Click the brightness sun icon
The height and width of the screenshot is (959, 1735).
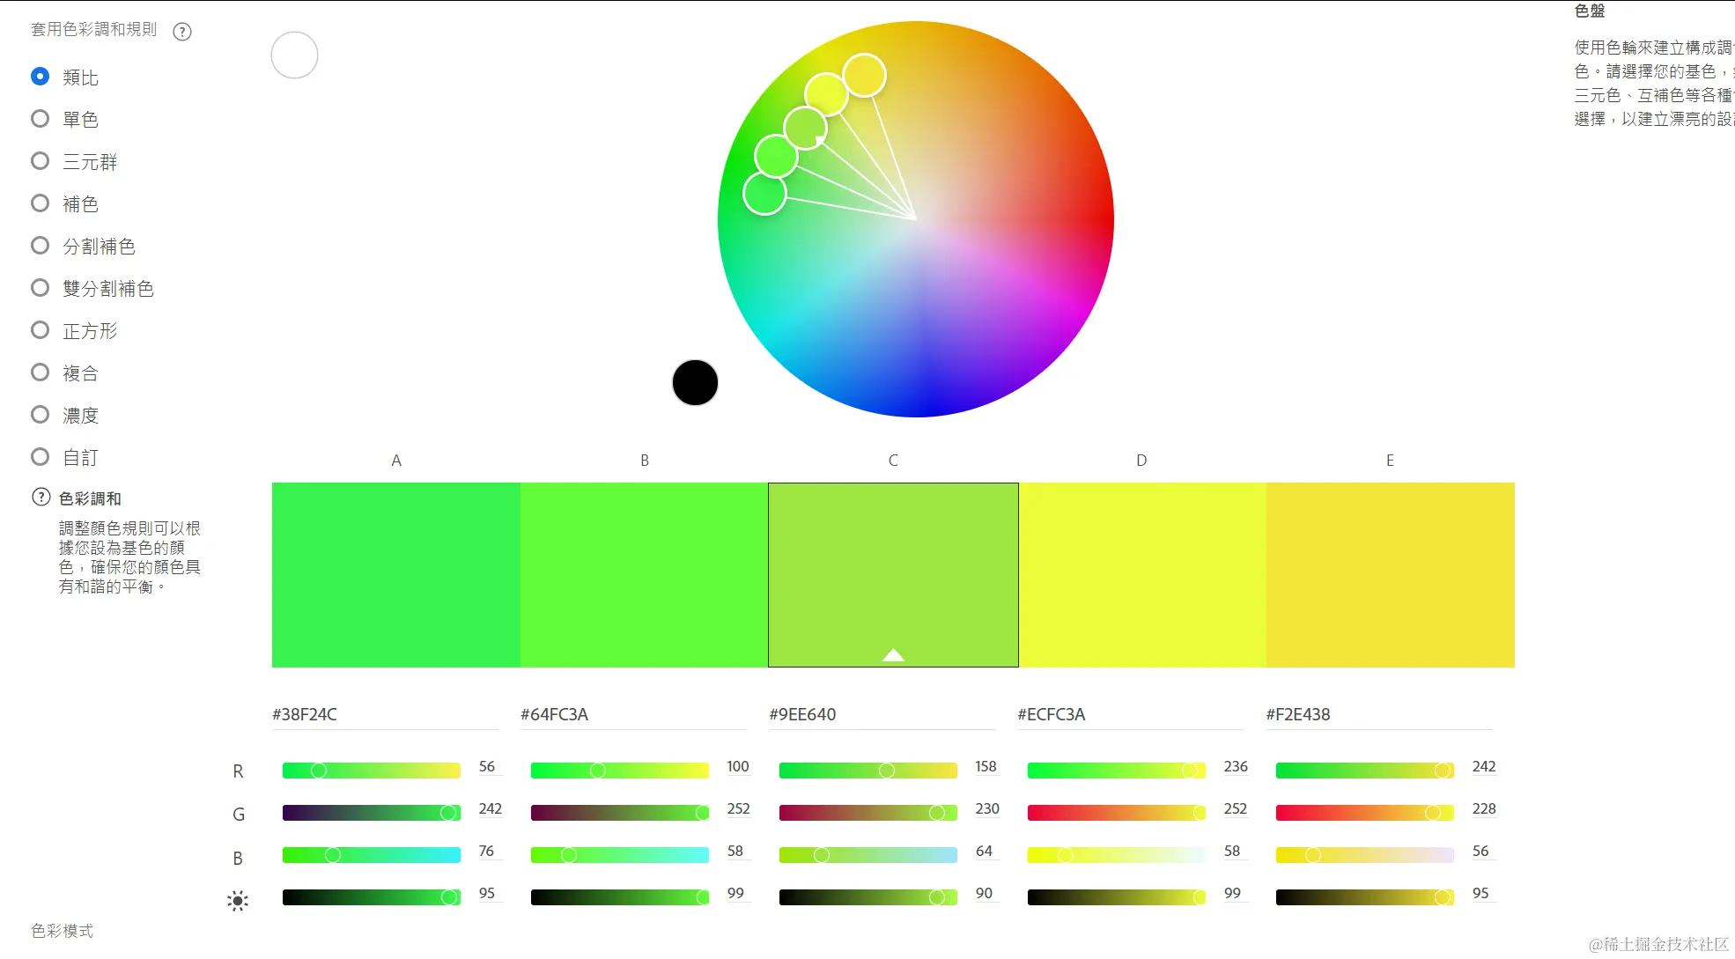(x=238, y=900)
